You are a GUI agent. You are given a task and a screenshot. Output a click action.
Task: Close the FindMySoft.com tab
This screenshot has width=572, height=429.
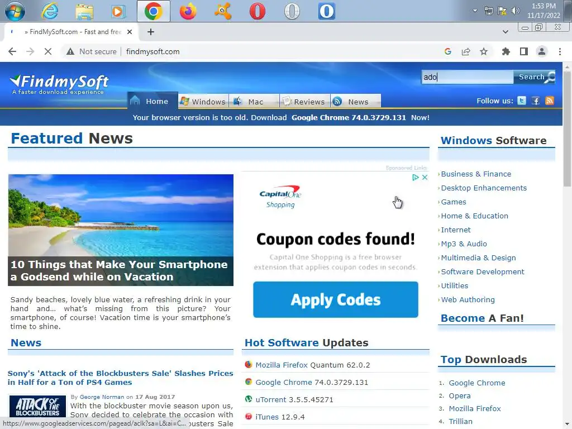(130, 32)
